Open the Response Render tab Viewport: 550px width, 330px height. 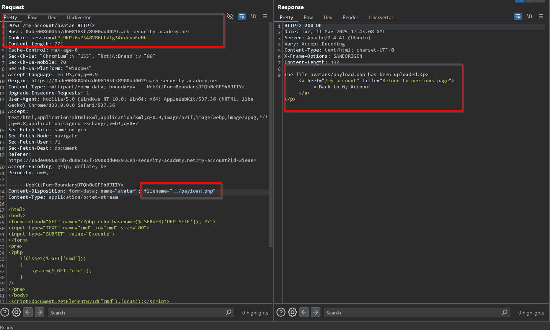(350, 17)
